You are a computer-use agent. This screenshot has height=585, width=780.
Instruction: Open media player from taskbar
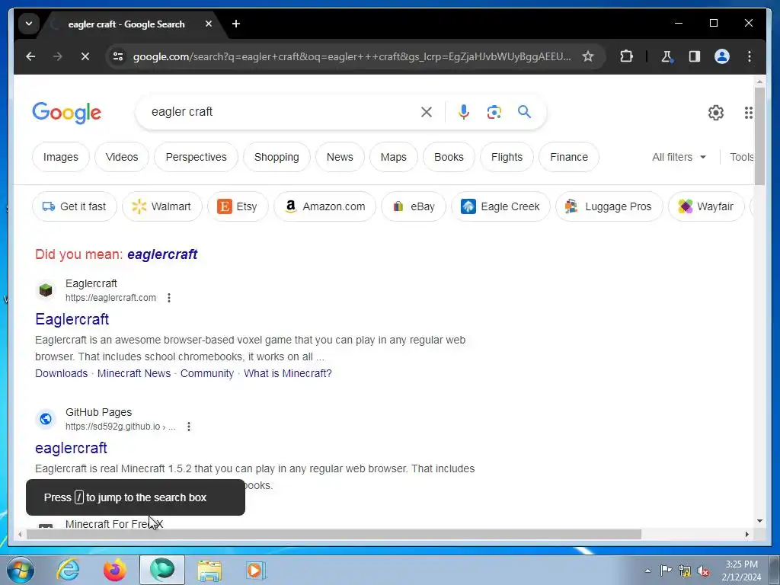256,570
